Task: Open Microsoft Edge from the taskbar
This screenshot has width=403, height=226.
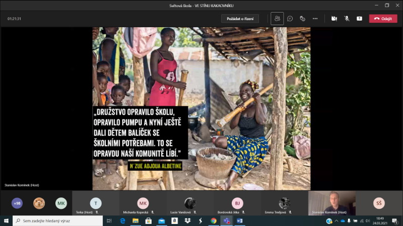Action: tap(122, 220)
